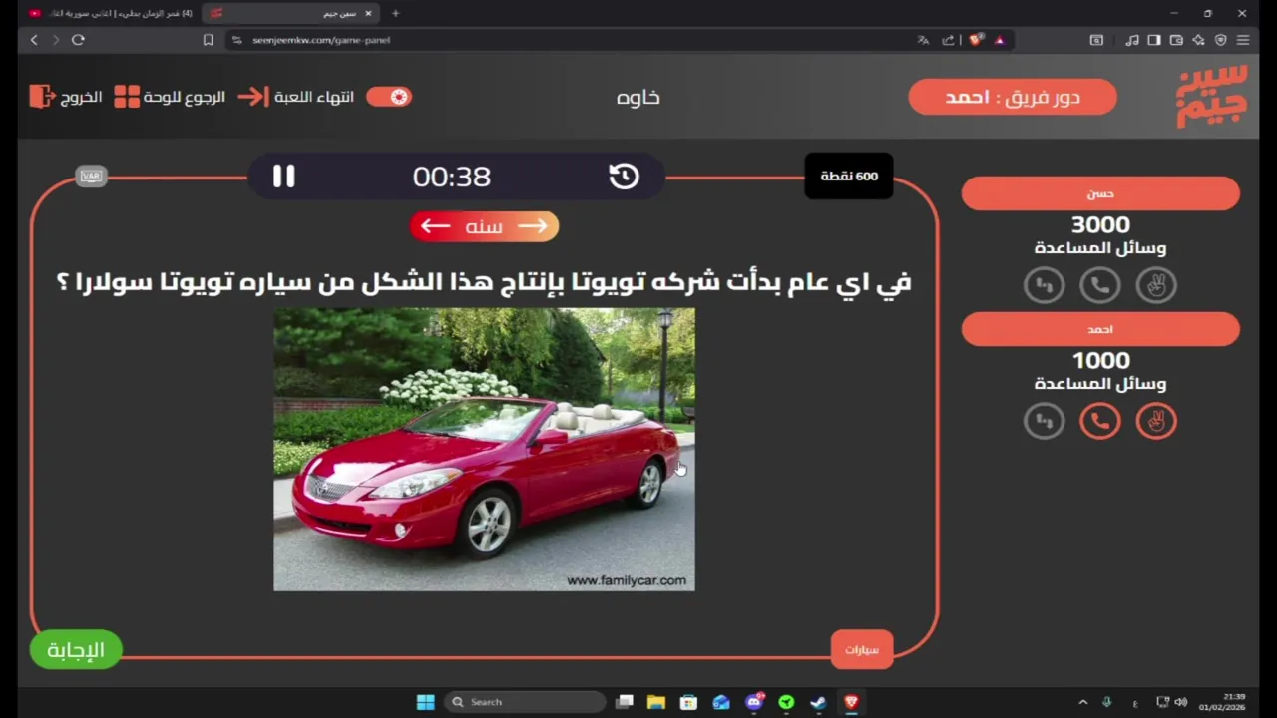The height and width of the screenshot is (718, 1277).
Task: Pause the question countdown timer
Action: [284, 177]
